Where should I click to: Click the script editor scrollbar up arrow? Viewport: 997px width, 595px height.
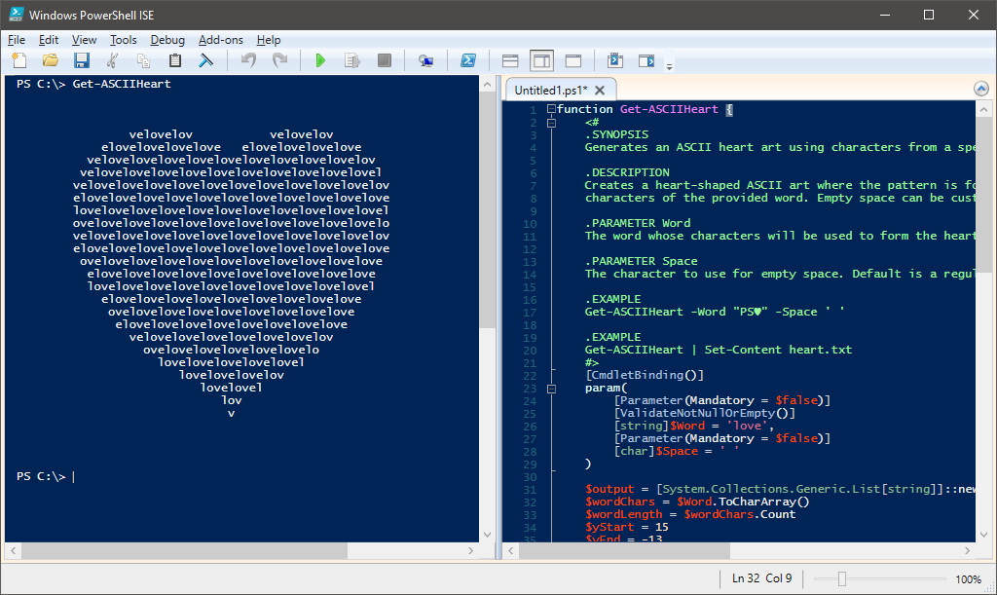[983, 109]
